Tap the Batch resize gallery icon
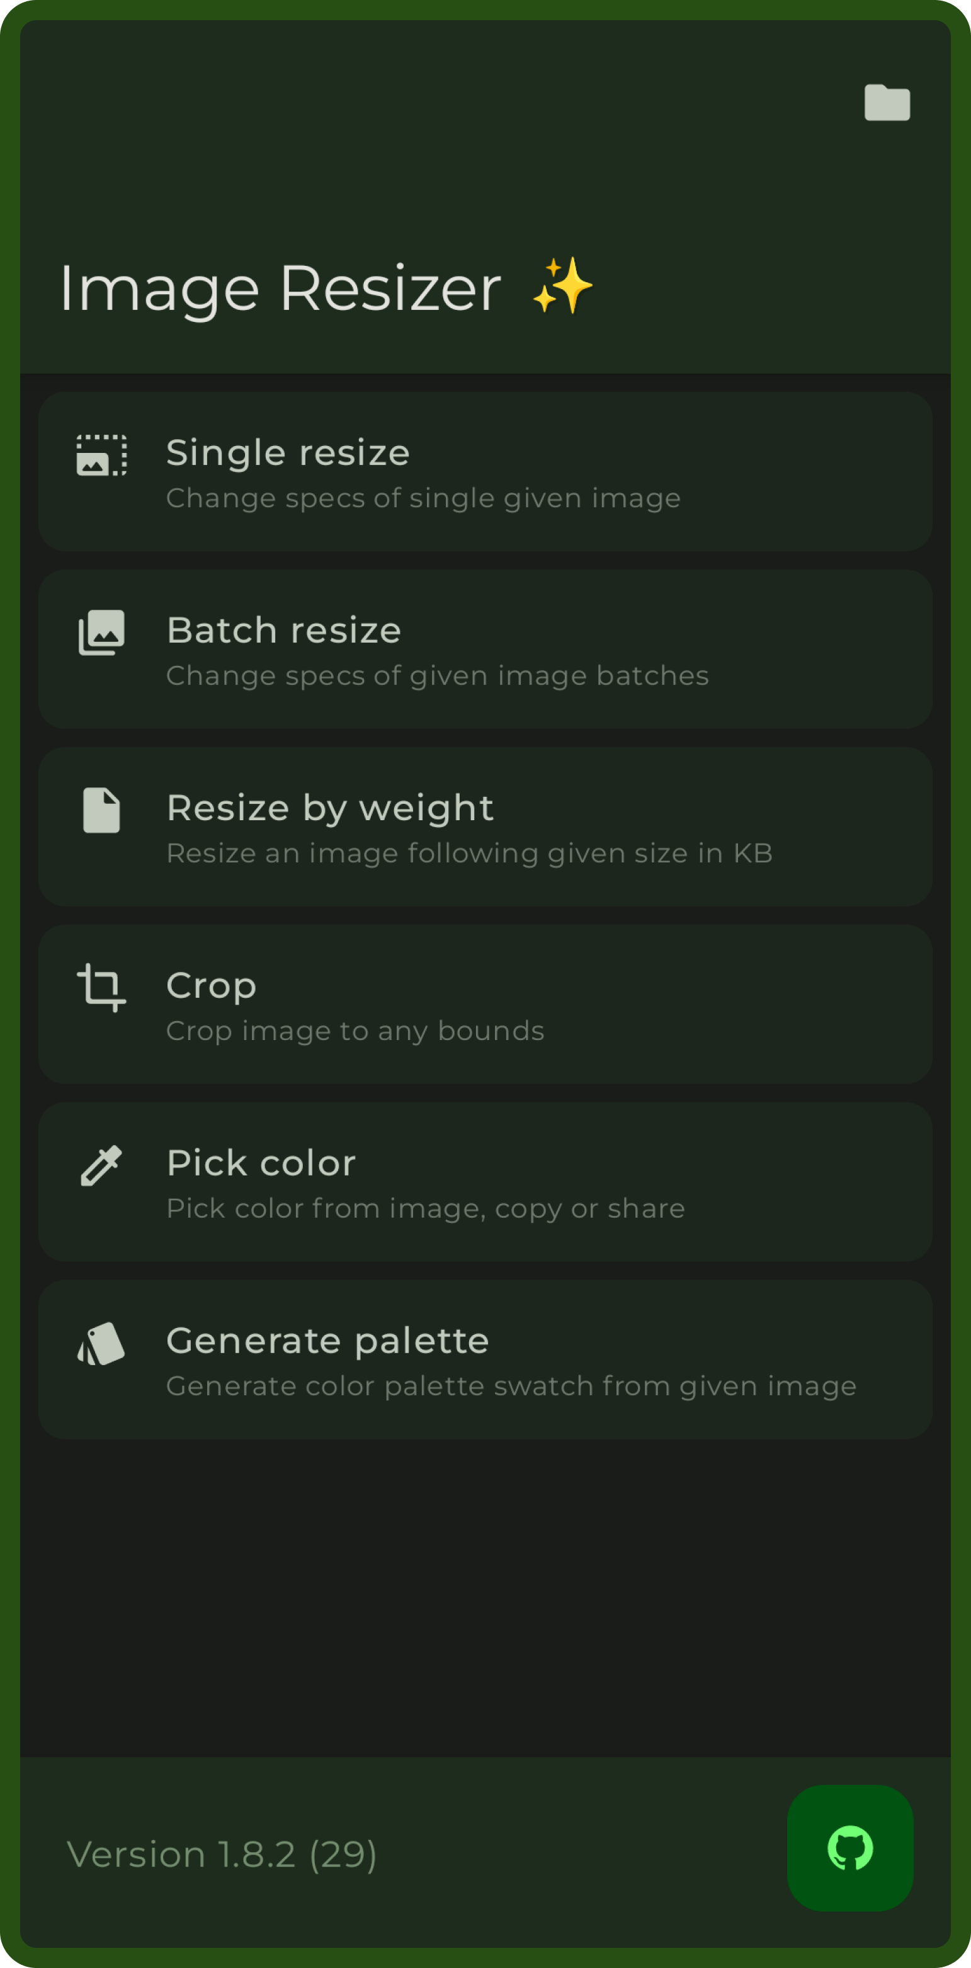971x1968 pixels. tap(101, 632)
